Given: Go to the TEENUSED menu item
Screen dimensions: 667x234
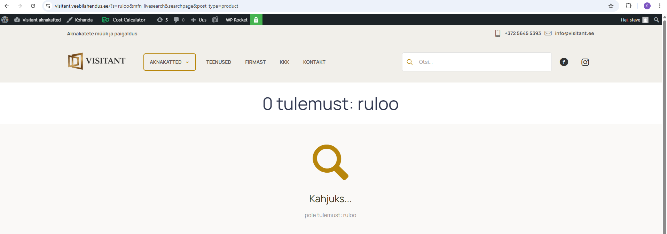Looking at the screenshot, I should 218,62.
